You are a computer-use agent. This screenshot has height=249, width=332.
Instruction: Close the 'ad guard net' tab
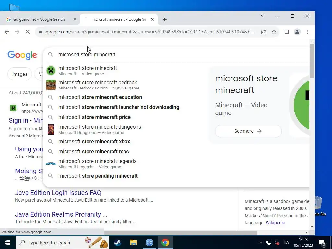[x=75, y=19]
